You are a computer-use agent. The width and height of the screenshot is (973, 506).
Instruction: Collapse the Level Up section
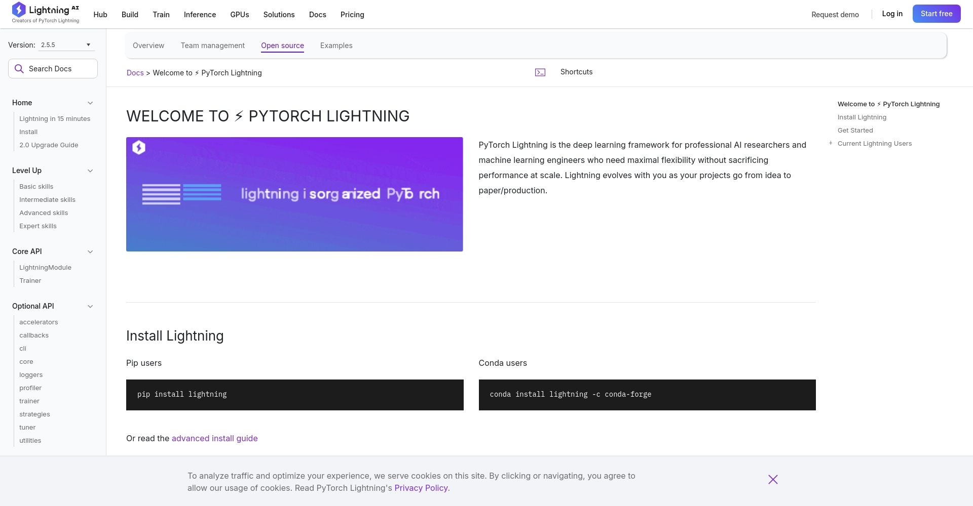[90, 171]
